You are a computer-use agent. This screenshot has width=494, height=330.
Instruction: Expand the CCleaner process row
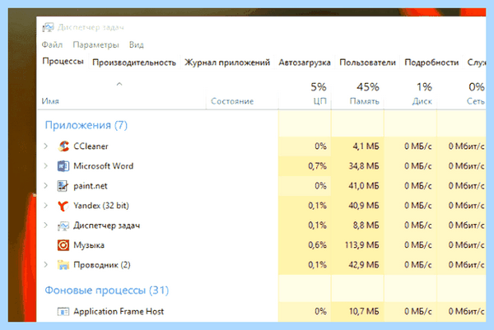46,146
